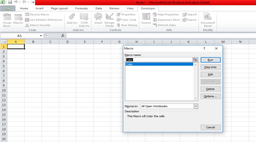Image resolution: width=256 pixels, height=142 pixels.
Task: Click the Macro name input field
Action: (159, 60)
